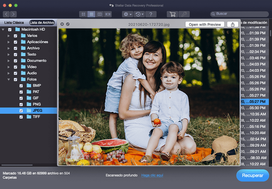Expand the Documento folder
This screenshot has width=272, height=189.
coord(9,61)
